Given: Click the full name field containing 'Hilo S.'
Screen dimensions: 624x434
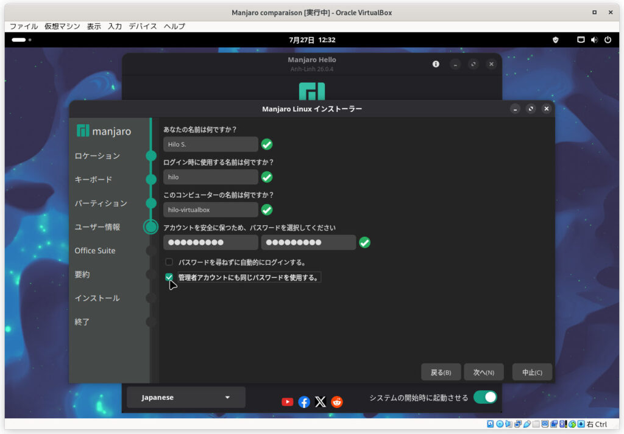Looking at the screenshot, I should pyautogui.click(x=210, y=144).
